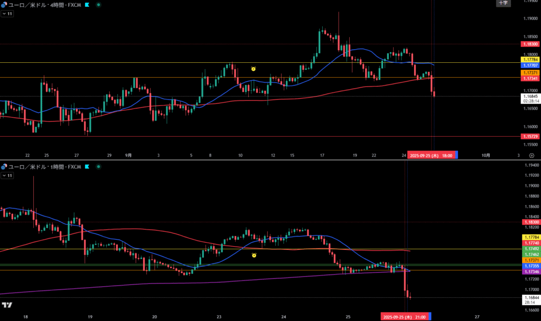Click the yellow circular event marker on upper chart

254,69
